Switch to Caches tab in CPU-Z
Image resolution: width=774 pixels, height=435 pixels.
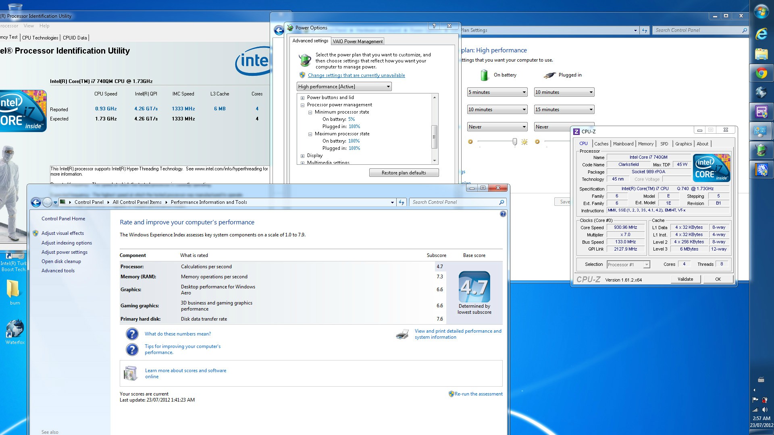[601, 144]
